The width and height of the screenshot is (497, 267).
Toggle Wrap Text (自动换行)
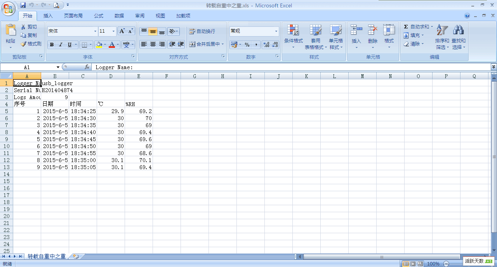pyautogui.click(x=202, y=31)
